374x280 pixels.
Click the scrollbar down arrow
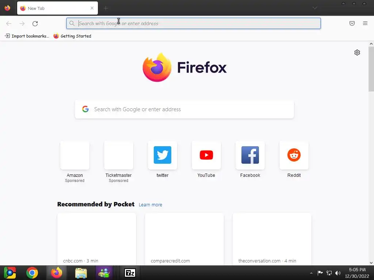(371, 262)
